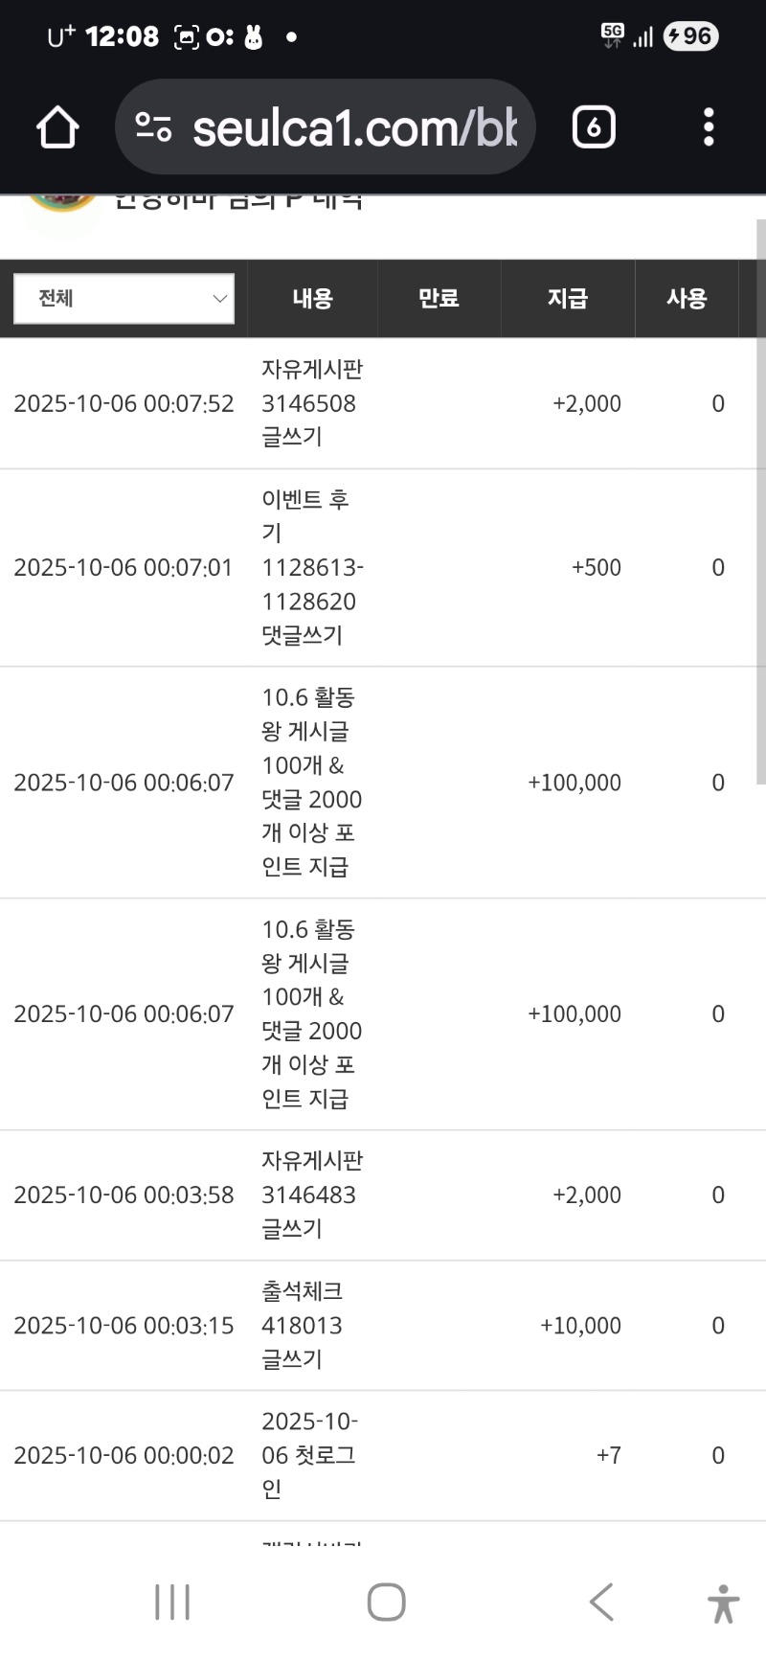
Task: Open the browser three-dot menu
Action: pyautogui.click(x=709, y=127)
